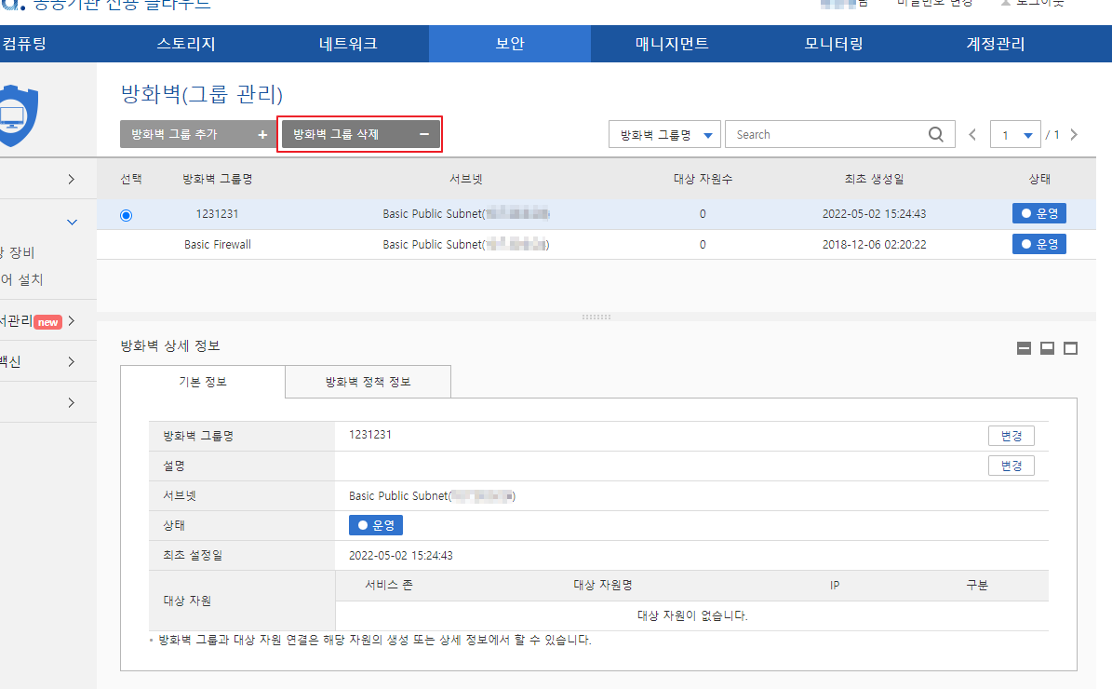Open the page number dropdown
Image resolution: width=1112 pixels, height=689 pixels.
[1015, 135]
